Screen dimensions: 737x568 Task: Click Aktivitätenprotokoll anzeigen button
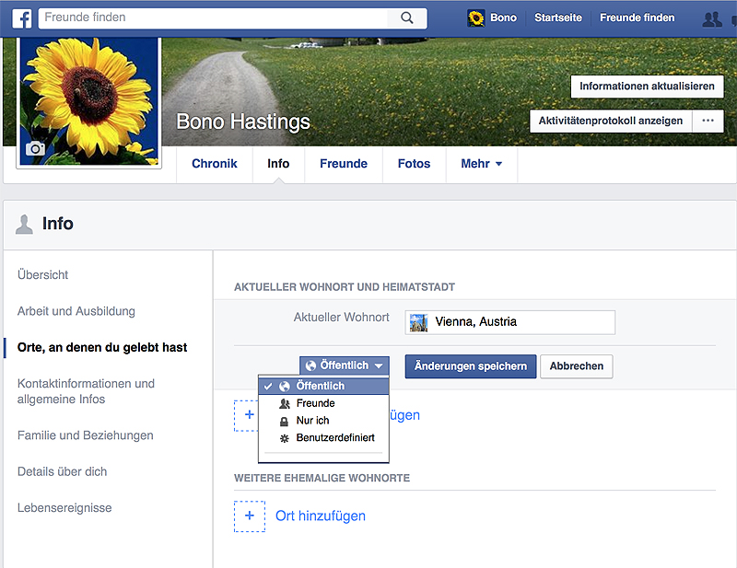pyautogui.click(x=611, y=121)
